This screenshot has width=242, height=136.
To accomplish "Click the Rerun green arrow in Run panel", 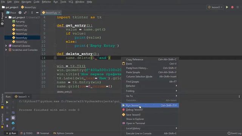I will (7, 102).
